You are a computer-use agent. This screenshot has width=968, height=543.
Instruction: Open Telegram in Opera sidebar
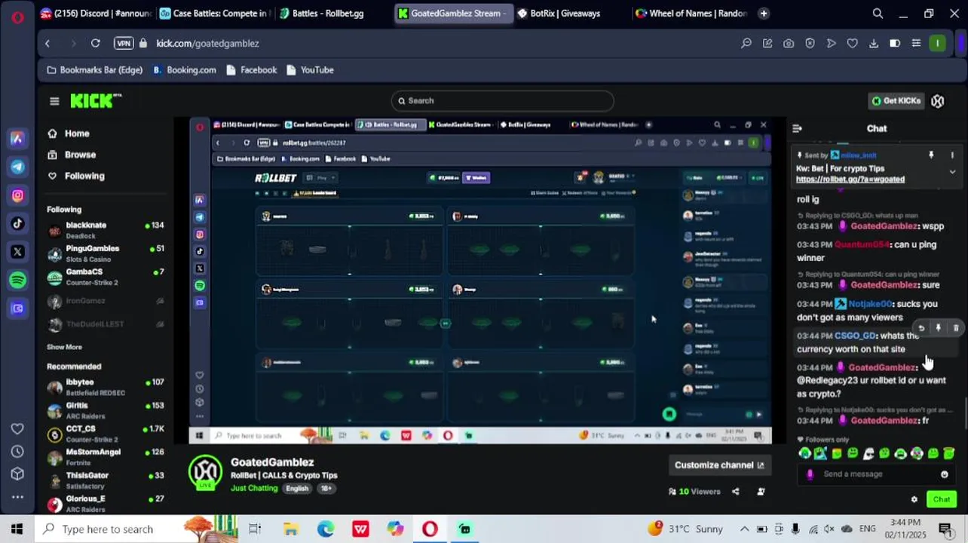click(17, 167)
